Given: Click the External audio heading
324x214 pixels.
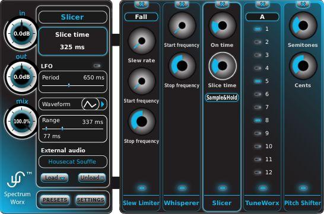Looking at the screenshot, I should 63,150.
